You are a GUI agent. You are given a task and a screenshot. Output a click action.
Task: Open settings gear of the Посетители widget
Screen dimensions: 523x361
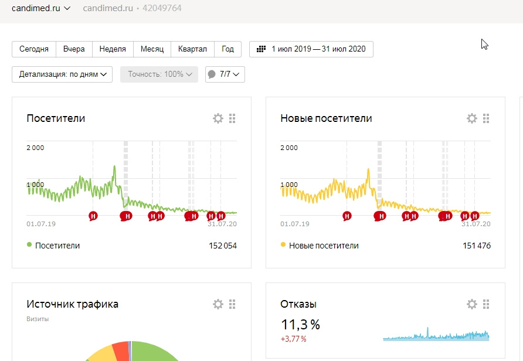[218, 118]
